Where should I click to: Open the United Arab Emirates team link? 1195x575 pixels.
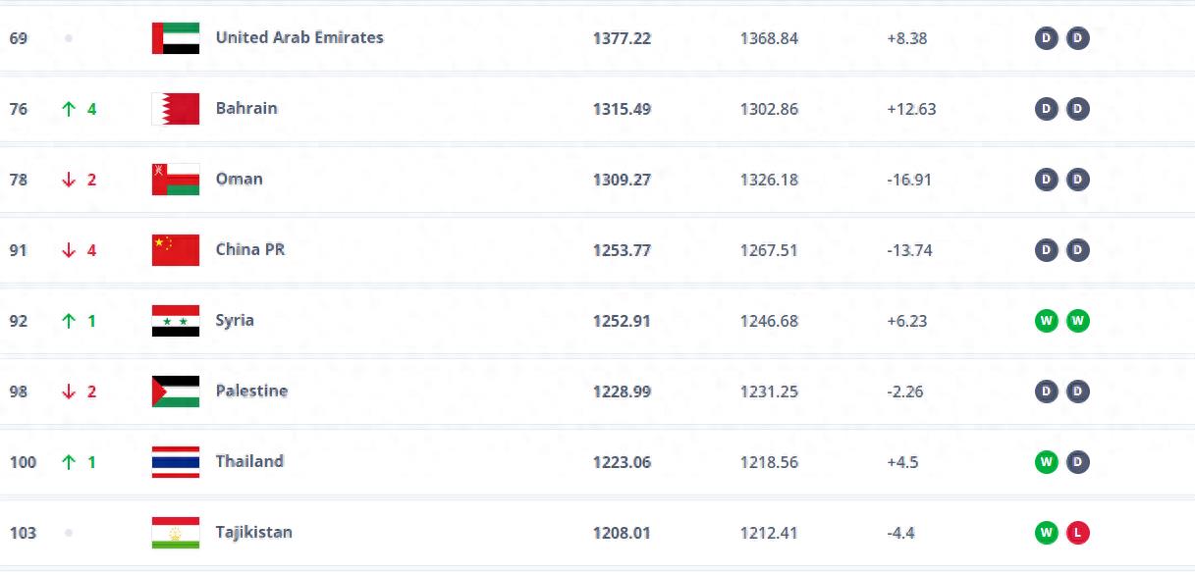point(299,38)
